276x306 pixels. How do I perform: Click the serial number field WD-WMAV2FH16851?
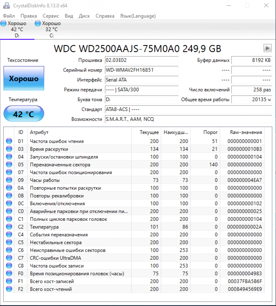tap(142, 70)
